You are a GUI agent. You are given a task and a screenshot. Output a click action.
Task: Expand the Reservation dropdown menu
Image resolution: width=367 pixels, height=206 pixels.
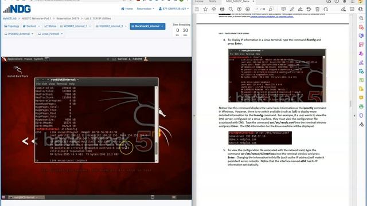pyautogui.click(x=145, y=9)
